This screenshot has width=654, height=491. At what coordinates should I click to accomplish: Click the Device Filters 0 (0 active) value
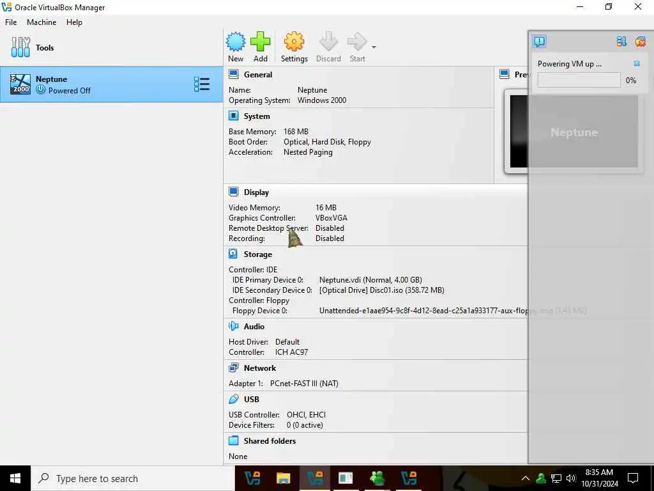pyautogui.click(x=305, y=425)
